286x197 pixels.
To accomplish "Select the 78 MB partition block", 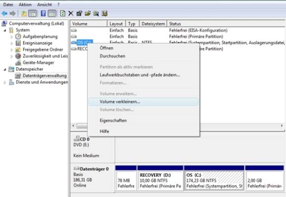I will tap(126, 178).
